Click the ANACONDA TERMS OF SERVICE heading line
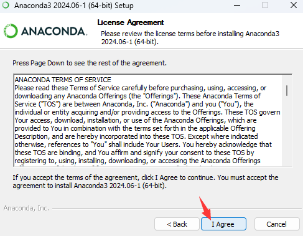This screenshot has width=303, height=236. click(63, 80)
